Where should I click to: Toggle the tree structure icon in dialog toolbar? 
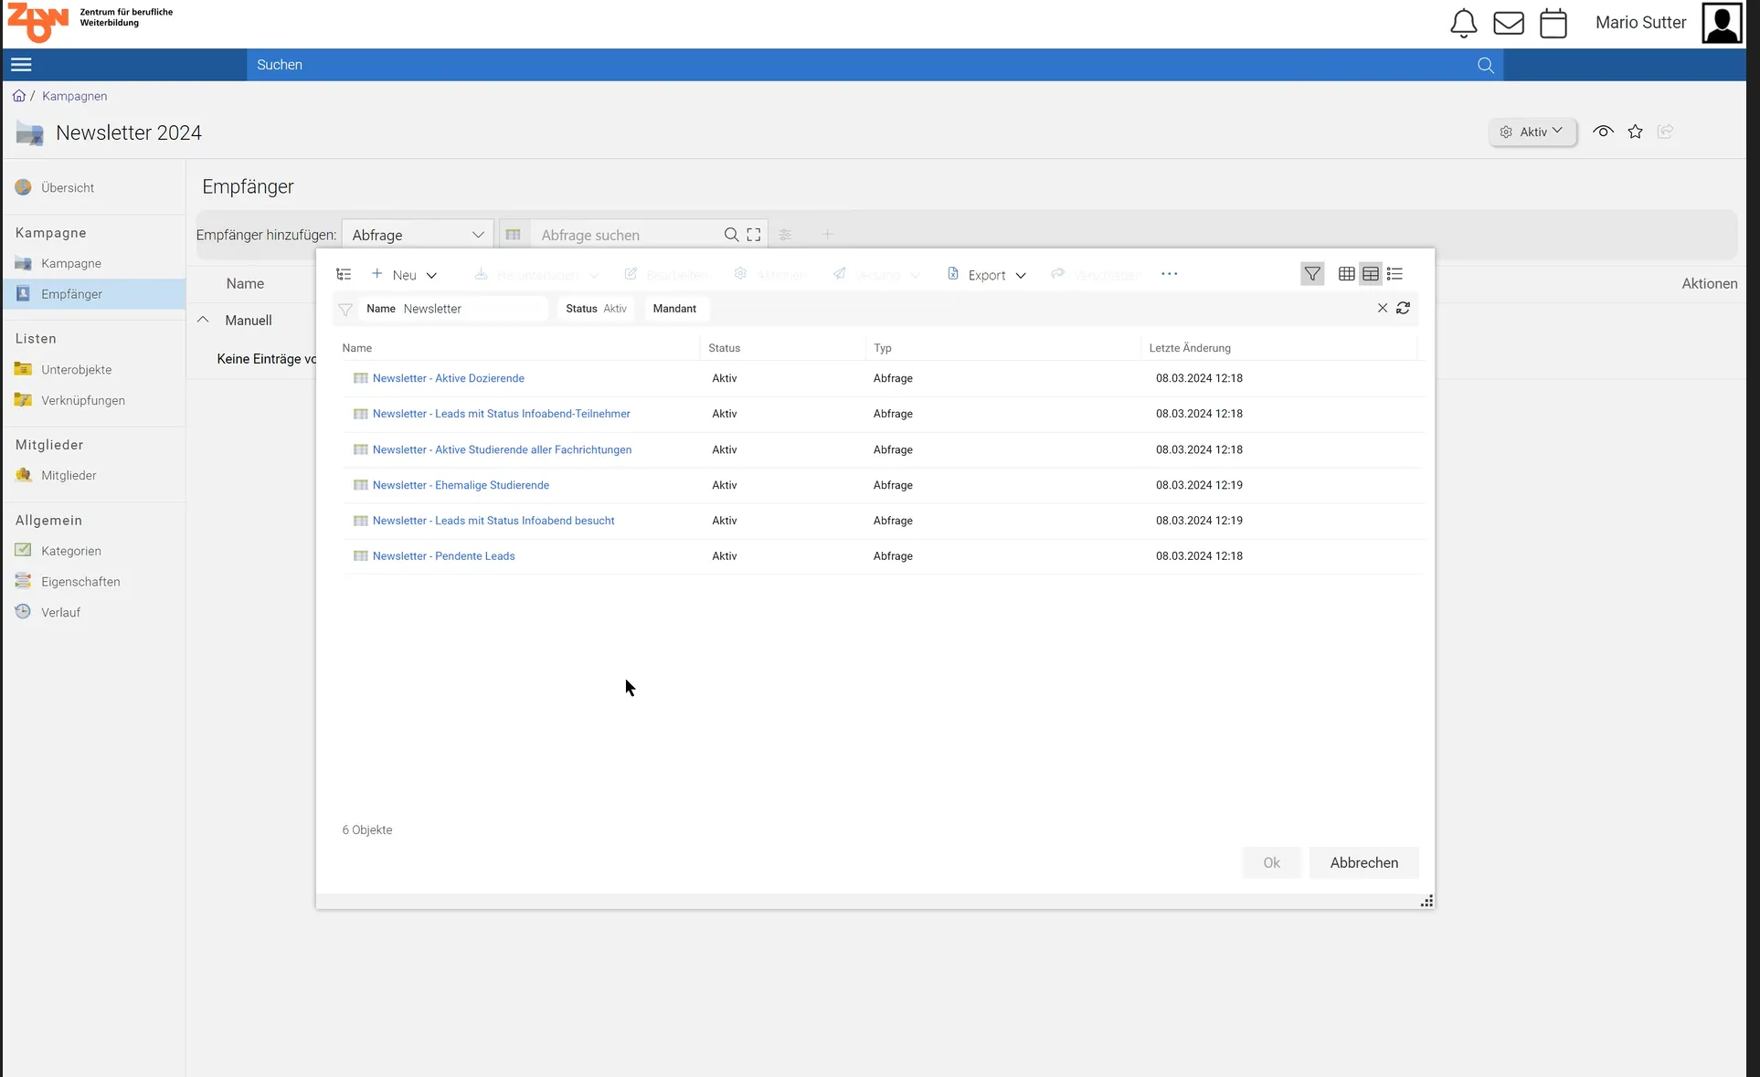point(344,274)
